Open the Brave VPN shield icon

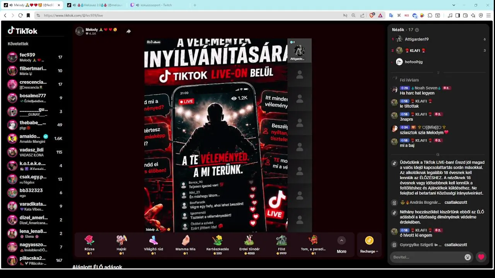tap(481, 15)
